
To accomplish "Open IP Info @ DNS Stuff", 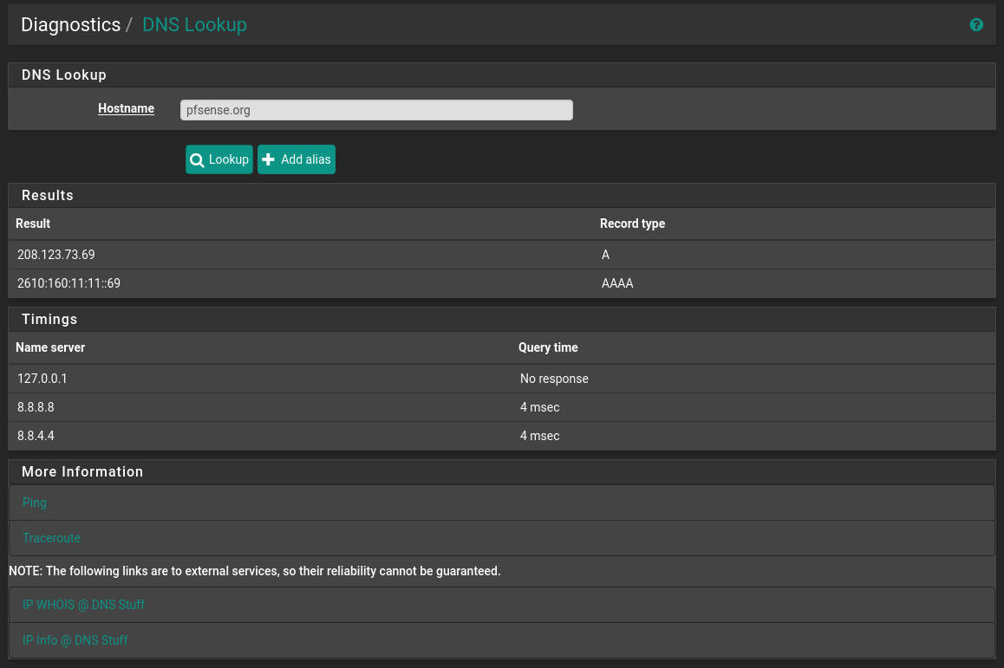I will tap(75, 639).
